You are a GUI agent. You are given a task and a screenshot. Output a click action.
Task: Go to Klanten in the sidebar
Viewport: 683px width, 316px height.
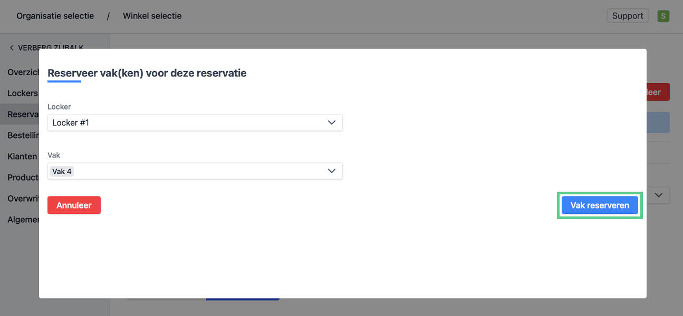(22, 156)
